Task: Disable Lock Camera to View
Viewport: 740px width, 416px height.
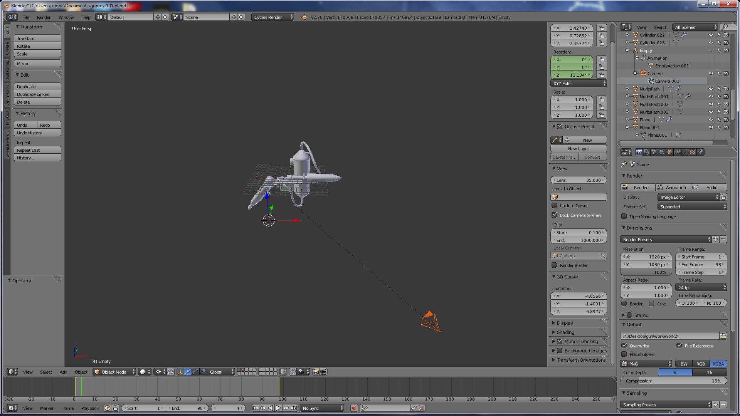Action: click(x=555, y=215)
